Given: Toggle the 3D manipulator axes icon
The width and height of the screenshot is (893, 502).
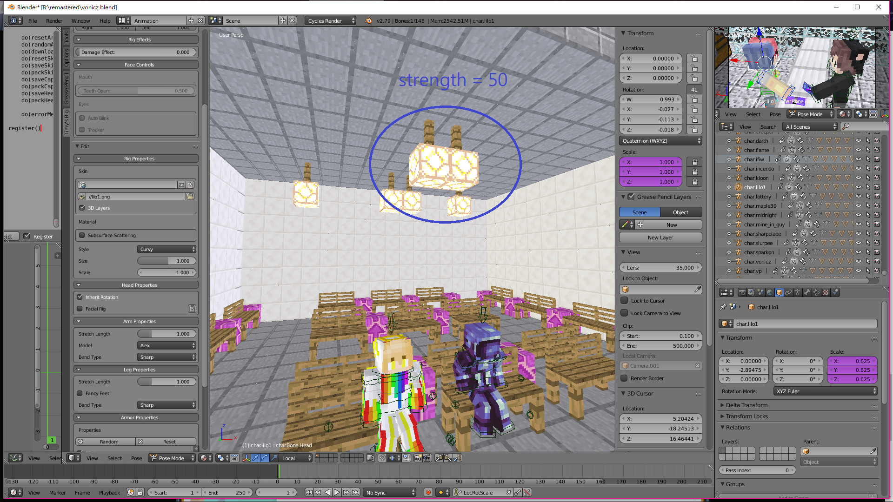Looking at the screenshot, I should point(246,458).
